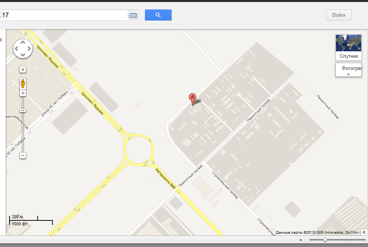
Task: Collapse the left side panel arrow
Action: [x=1, y=40]
